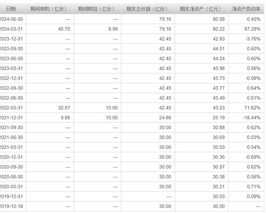Click the 期间申购（亿份） column header

tap(50, 9)
